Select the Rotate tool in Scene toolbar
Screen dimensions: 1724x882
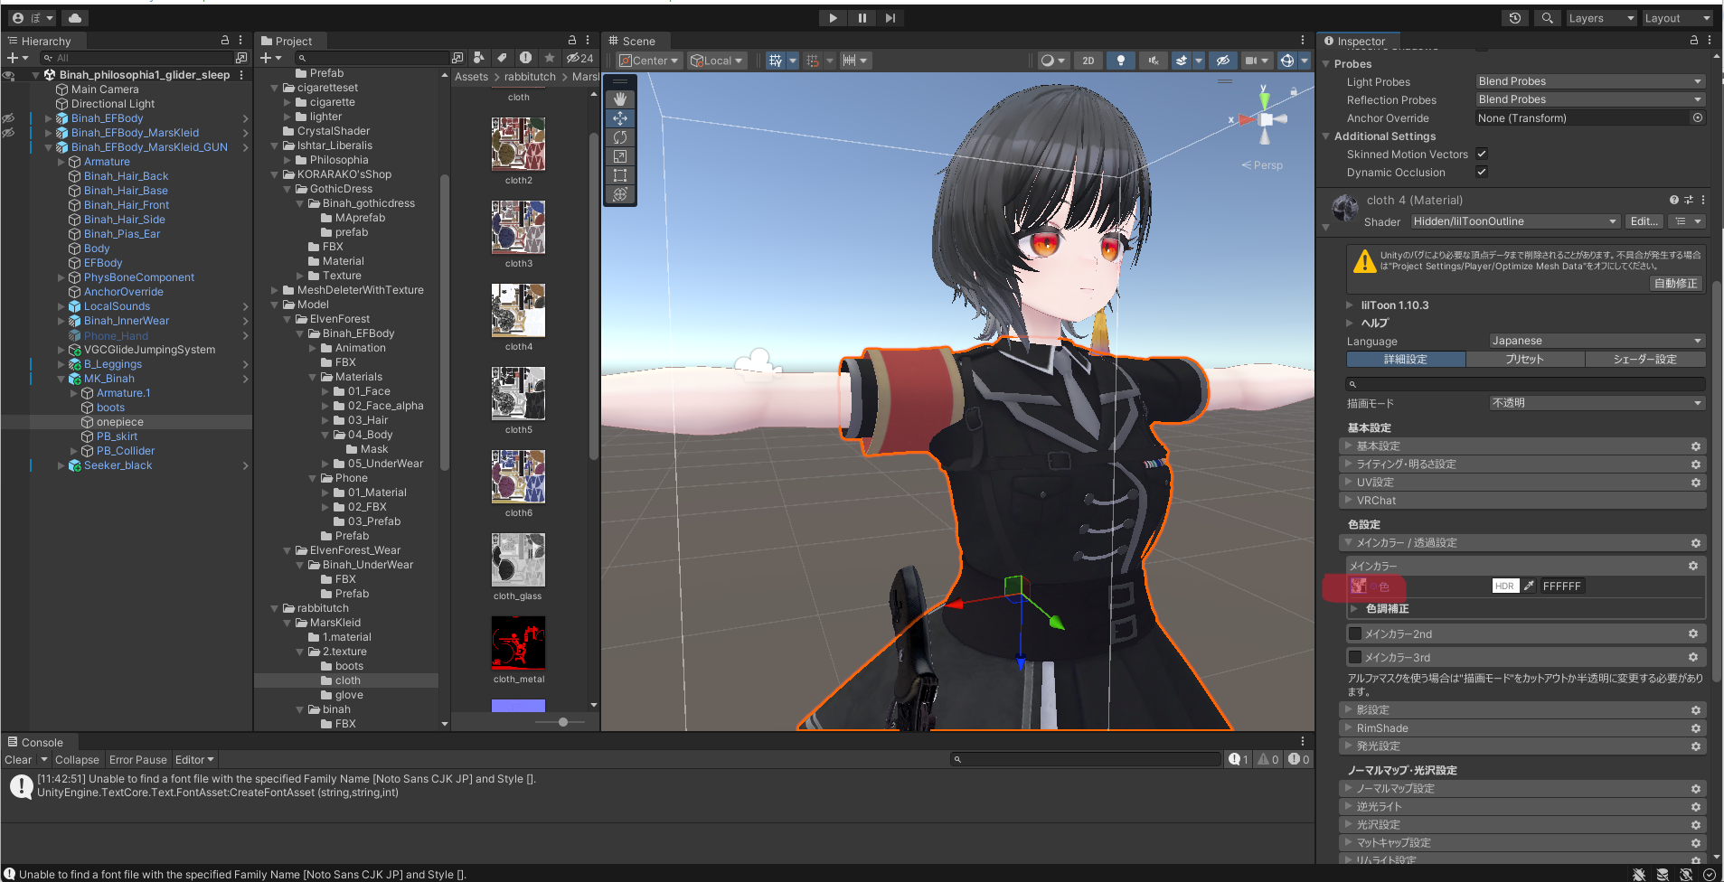[x=620, y=137]
